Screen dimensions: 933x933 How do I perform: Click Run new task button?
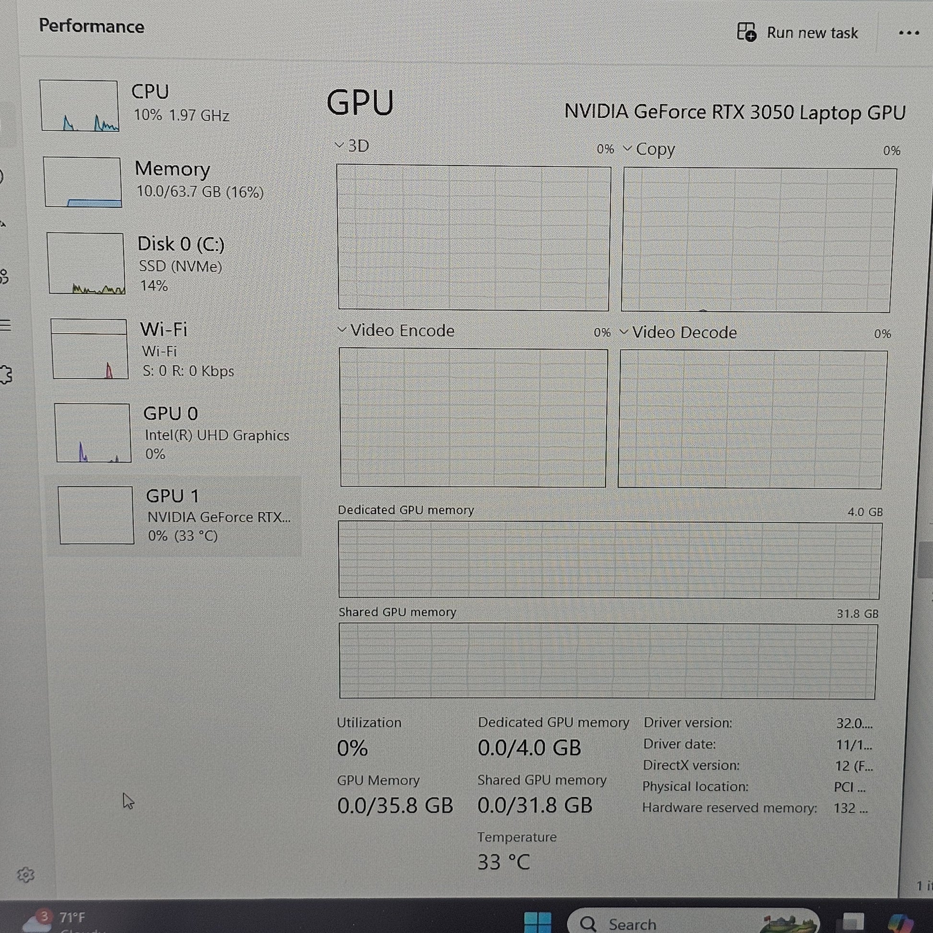tap(797, 32)
